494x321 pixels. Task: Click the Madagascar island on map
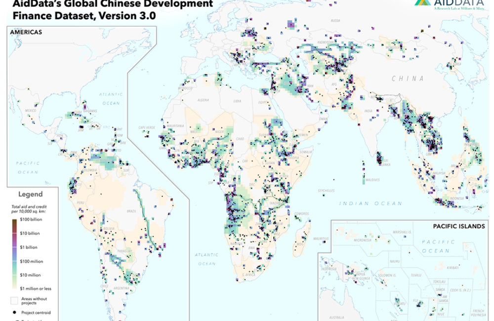pyautogui.click(x=302, y=237)
